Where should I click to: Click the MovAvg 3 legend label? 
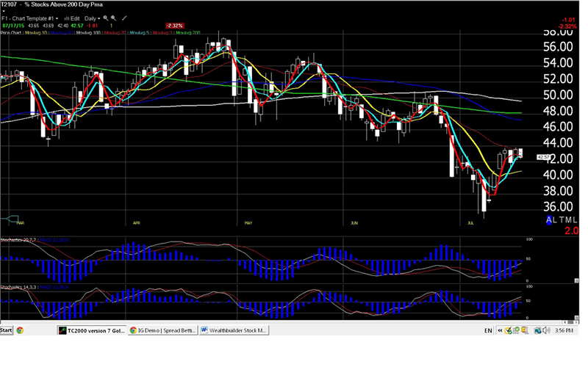[x=162, y=33]
